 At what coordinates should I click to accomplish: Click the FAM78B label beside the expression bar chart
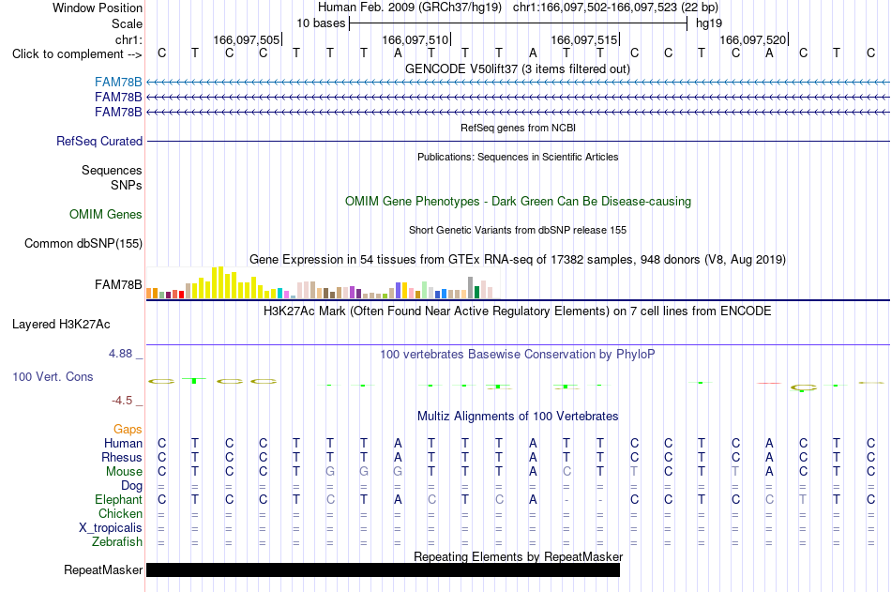pos(118,284)
